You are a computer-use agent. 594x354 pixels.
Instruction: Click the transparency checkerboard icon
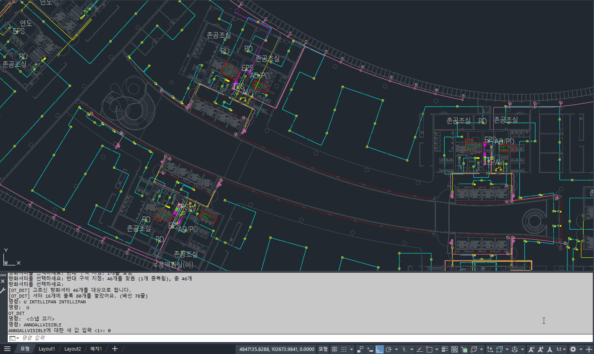(x=455, y=349)
